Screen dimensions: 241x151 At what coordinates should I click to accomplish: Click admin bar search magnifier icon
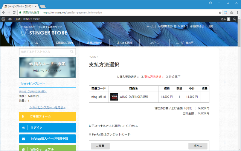pos(234,19)
